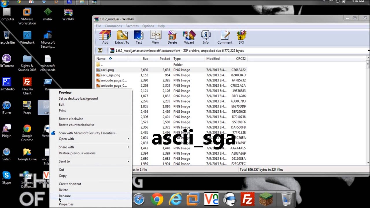Choose Copy in the context menu
Screen dimensions: 370x208
click(x=91, y=176)
